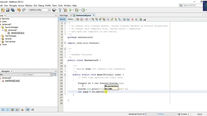Minimize the Projects panel
This screenshot has width=207, height=116.
(x=56, y=16)
